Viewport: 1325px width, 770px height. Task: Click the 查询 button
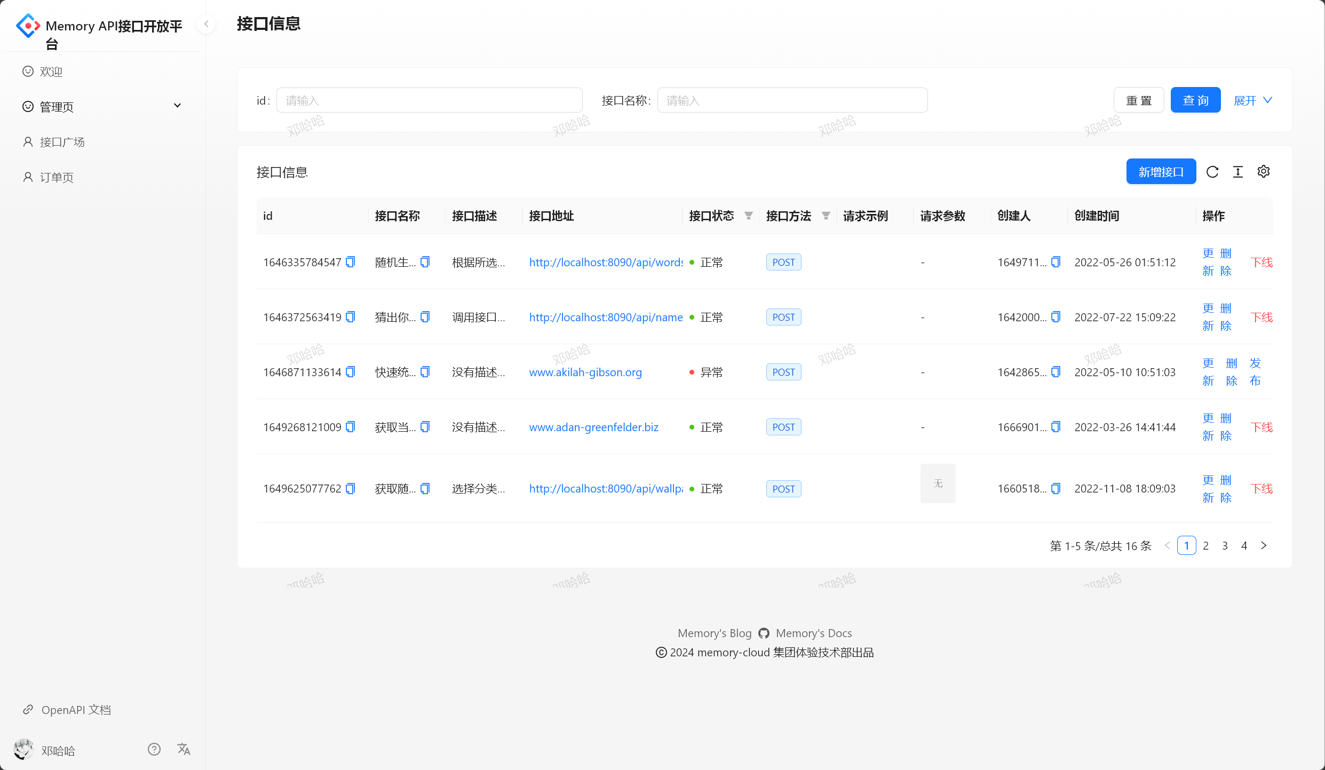point(1195,100)
